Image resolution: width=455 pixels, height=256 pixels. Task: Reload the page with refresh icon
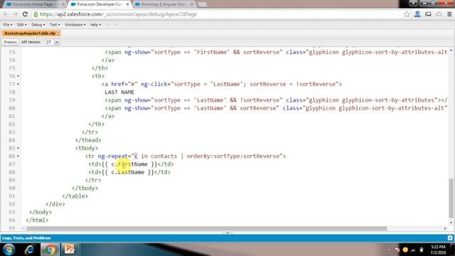25,14
